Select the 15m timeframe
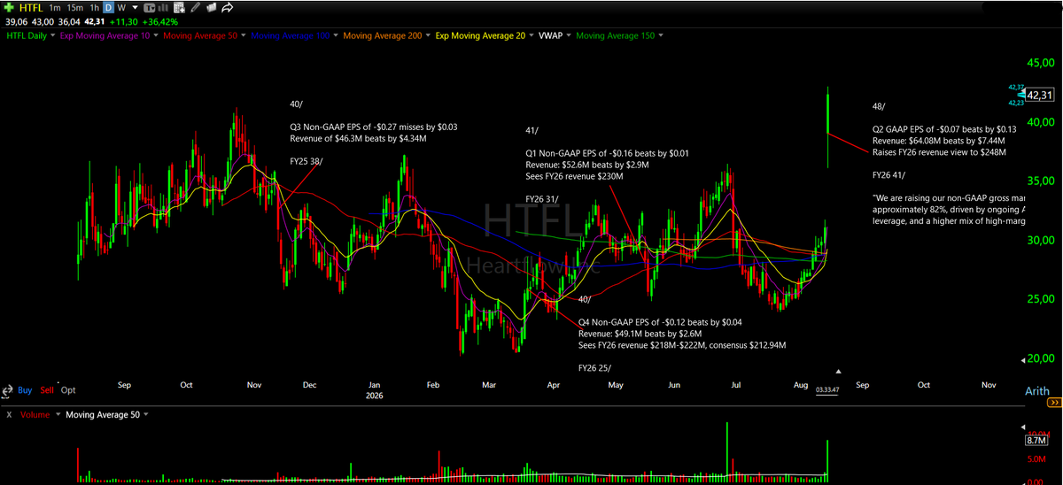 coord(75,8)
